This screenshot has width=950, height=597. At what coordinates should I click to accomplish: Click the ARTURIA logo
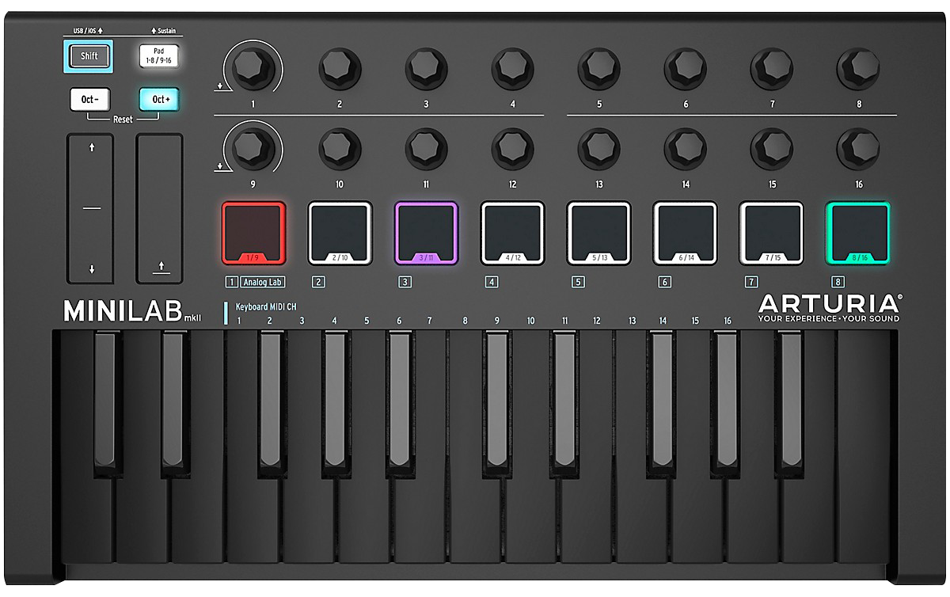click(829, 303)
